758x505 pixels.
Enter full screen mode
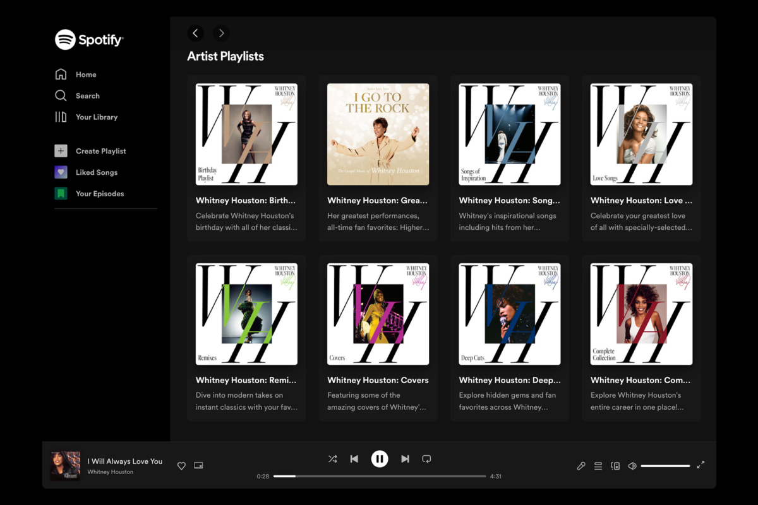[x=701, y=465]
